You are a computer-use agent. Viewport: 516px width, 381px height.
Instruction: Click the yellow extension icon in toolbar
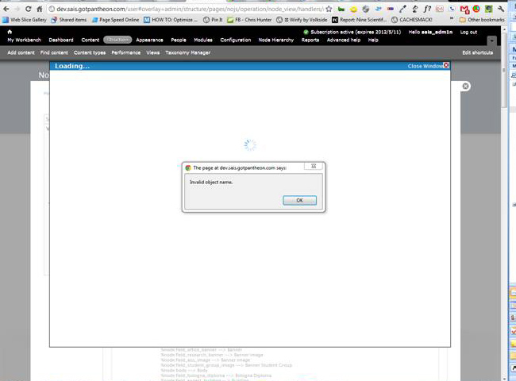(x=353, y=10)
